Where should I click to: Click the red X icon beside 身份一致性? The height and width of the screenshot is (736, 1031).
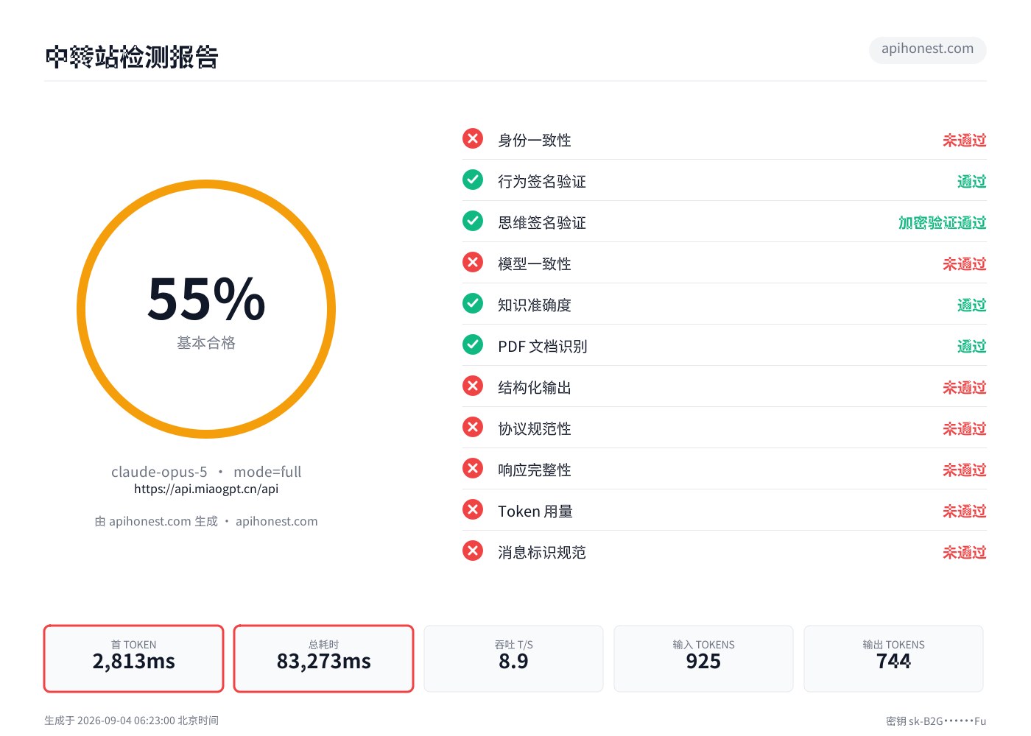(x=473, y=138)
